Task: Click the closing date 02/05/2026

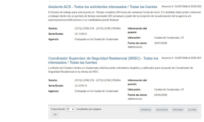Action: pos(161,95)
